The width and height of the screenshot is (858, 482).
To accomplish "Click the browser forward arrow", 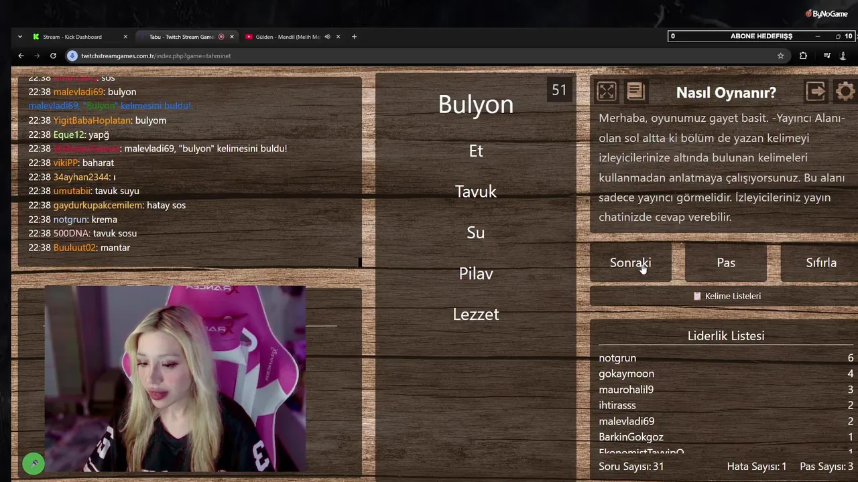I will 37,56.
